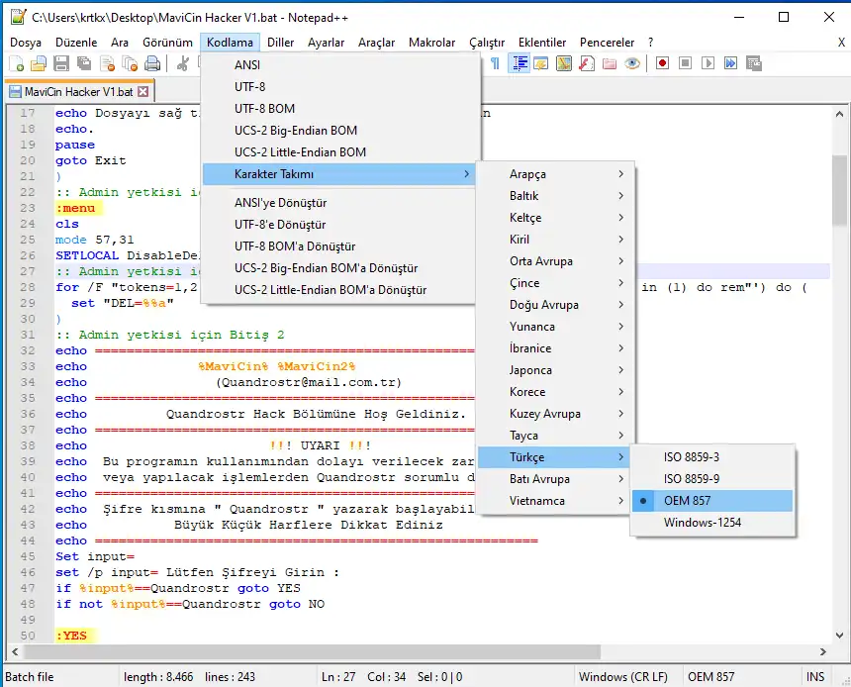
Task: Click the User Defined Language icon
Action: point(541,63)
